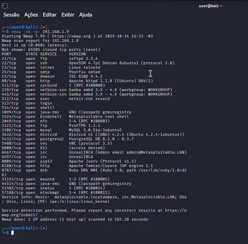Click 'vsftpd 2.3.4' version text
Screen dimensions: 248x244
(x=83, y=59)
